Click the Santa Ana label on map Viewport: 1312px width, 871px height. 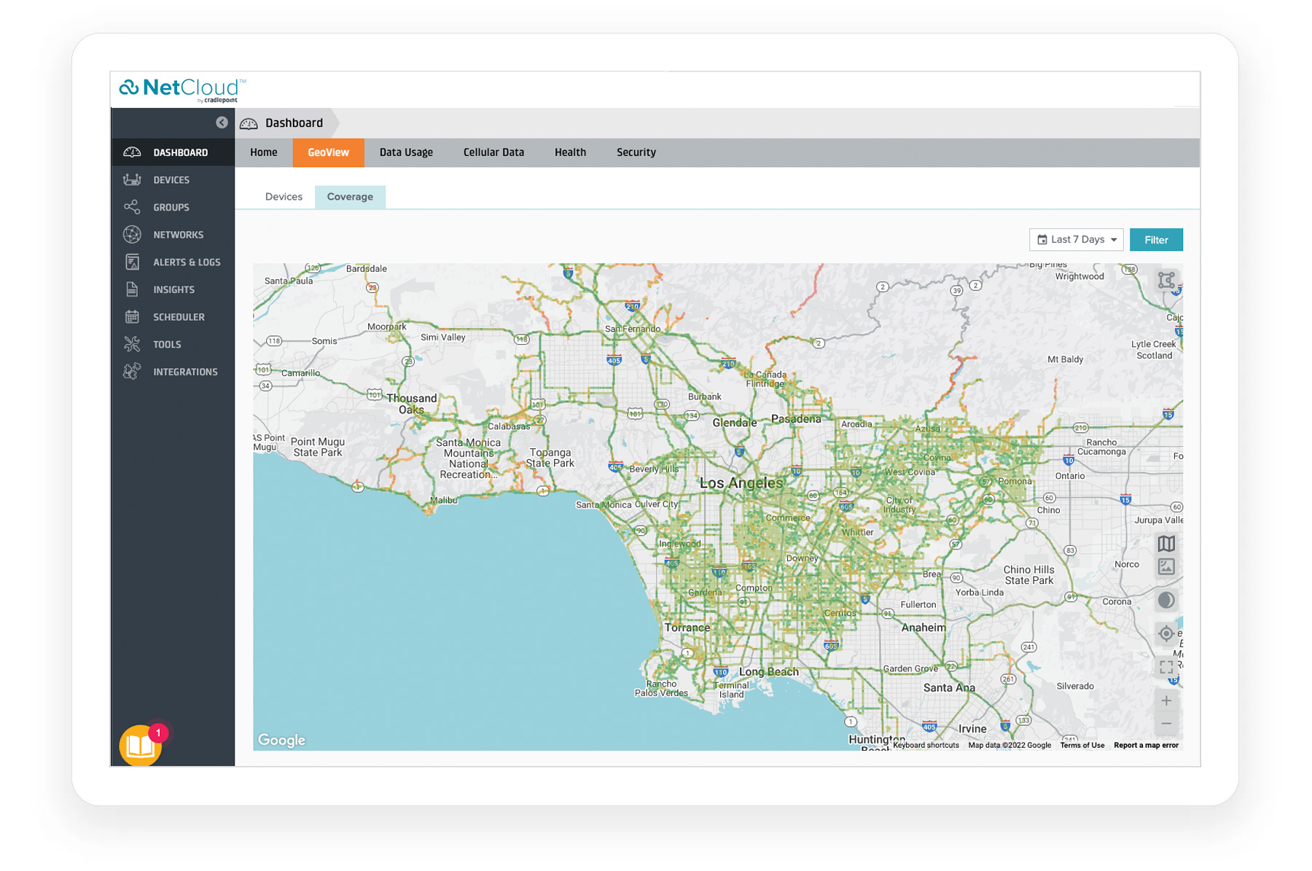949,687
